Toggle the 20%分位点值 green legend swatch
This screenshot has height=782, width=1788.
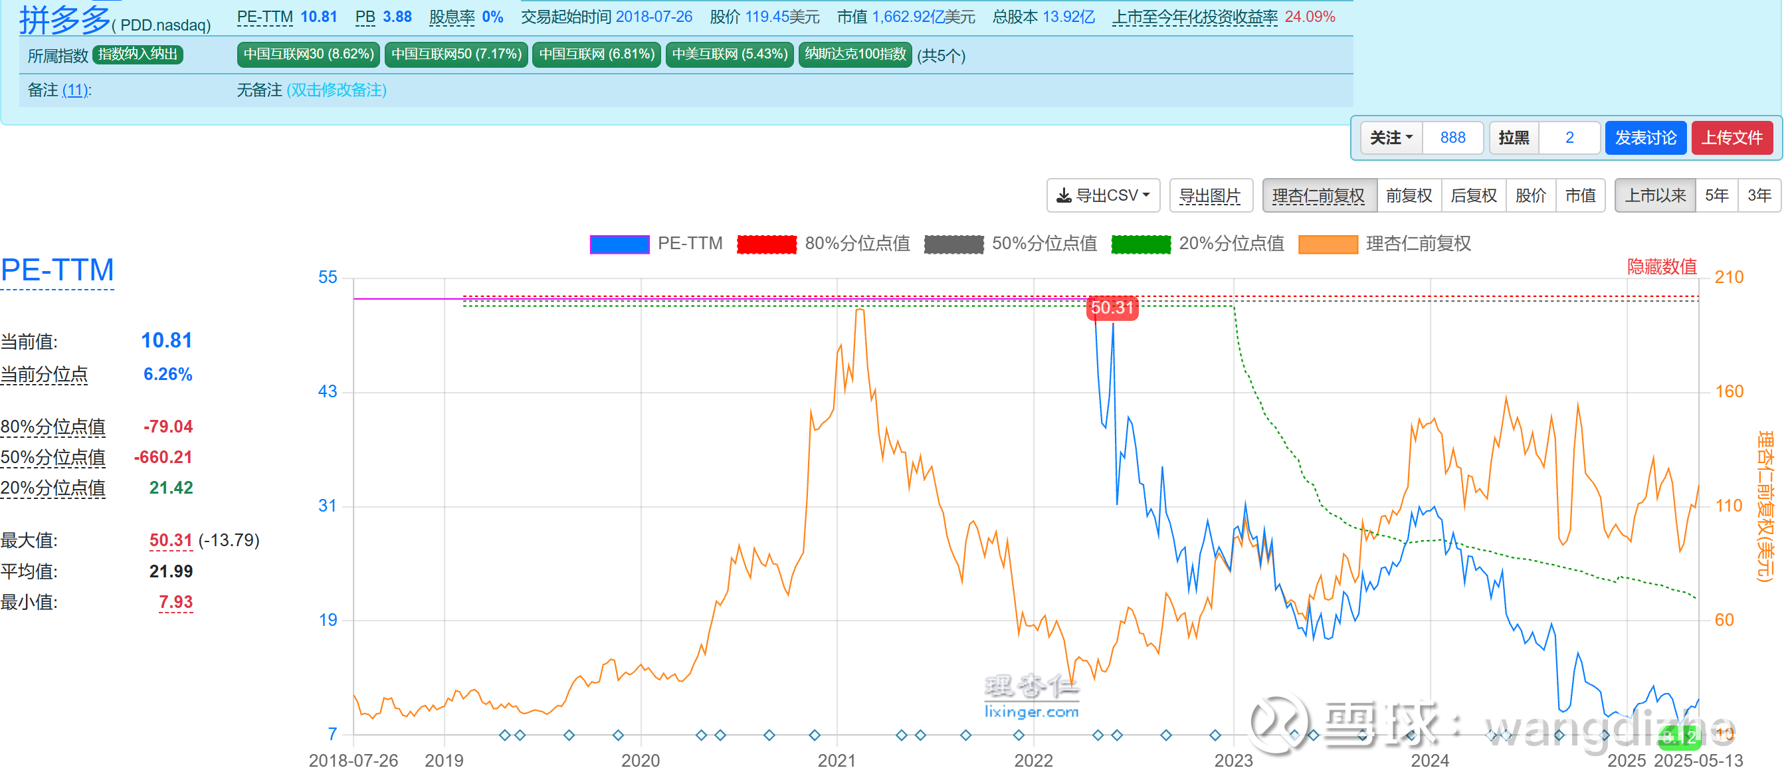(x=1140, y=244)
